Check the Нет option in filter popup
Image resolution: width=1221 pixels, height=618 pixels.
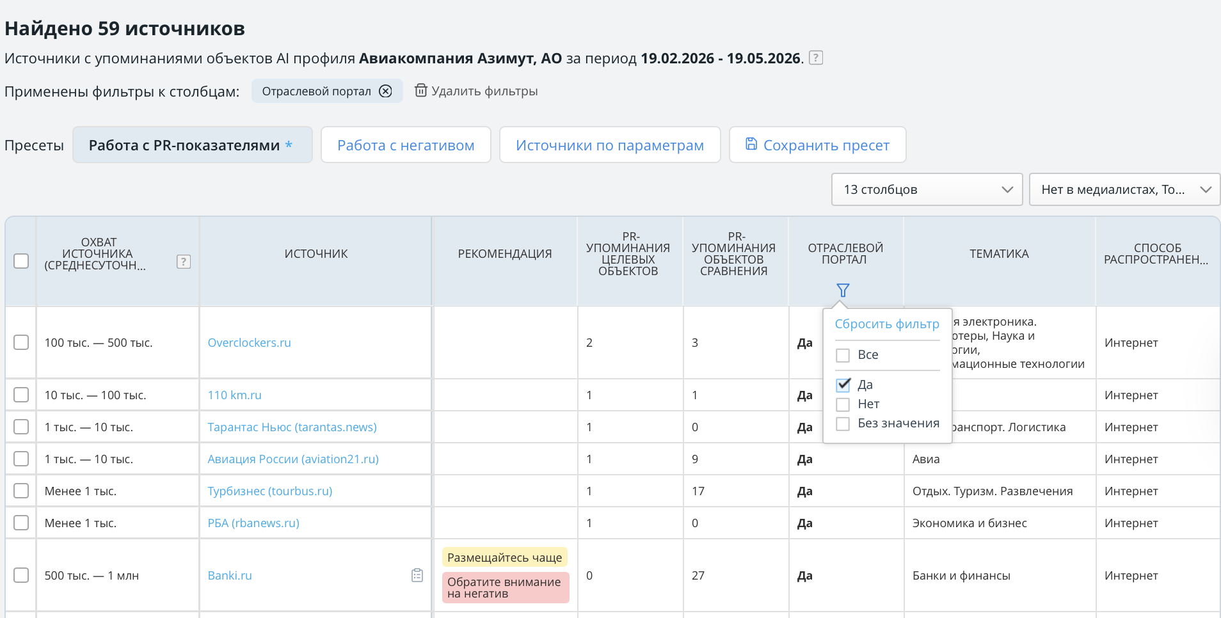point(843,404)
